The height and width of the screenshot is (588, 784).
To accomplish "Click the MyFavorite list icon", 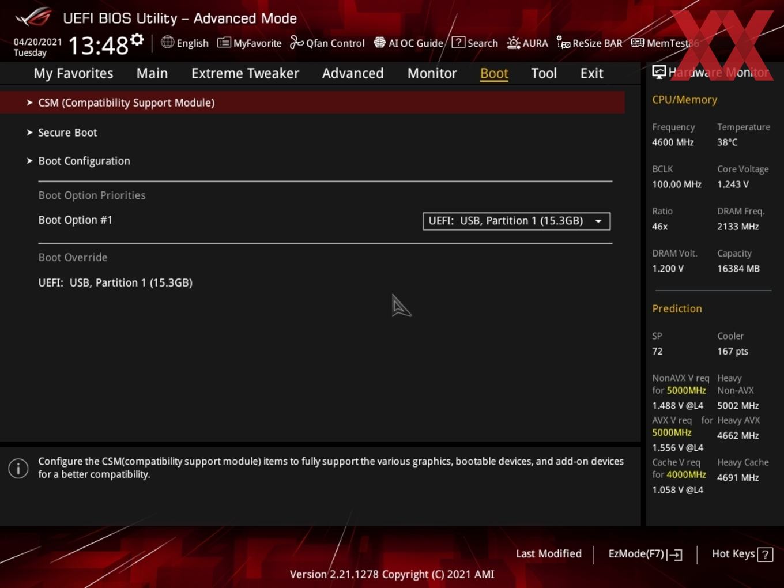I will coord(224,43).
